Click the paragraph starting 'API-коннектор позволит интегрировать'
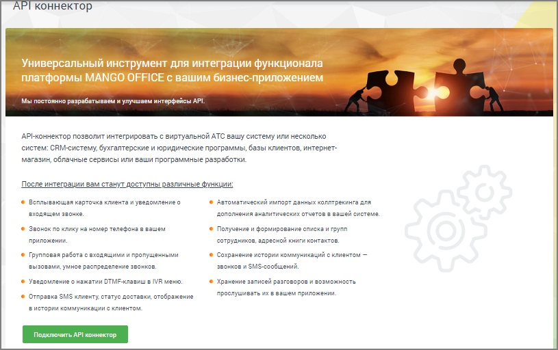Viewport: 558px width, 350px height. [179, 148]
